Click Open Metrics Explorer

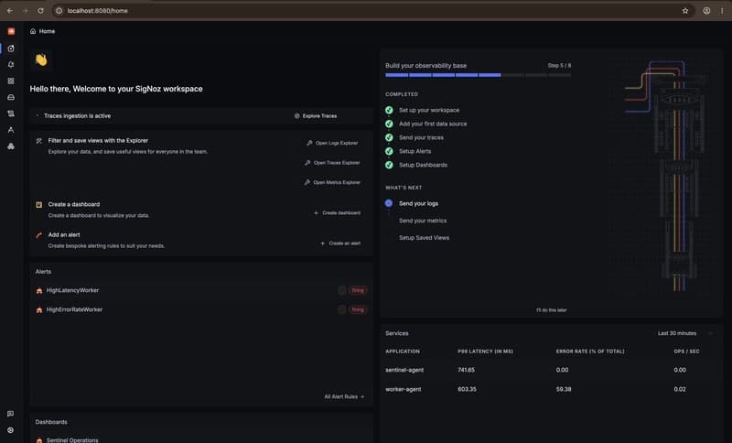pos(332,182)
